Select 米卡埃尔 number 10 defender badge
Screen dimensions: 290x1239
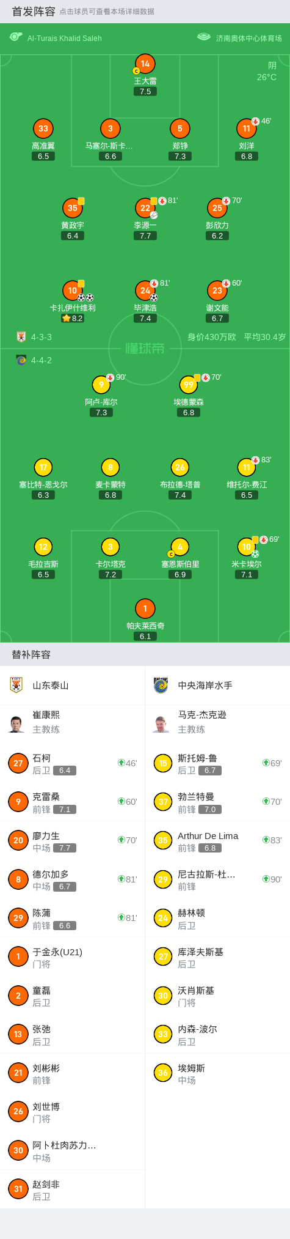click(x=247, y=547)
